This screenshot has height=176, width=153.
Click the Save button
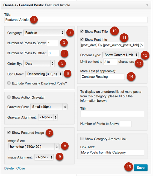click(x=141, y=168)
